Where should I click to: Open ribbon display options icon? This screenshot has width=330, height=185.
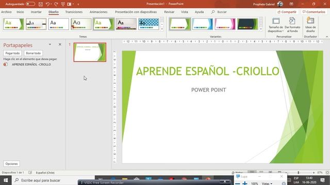(x=291, y=4)
